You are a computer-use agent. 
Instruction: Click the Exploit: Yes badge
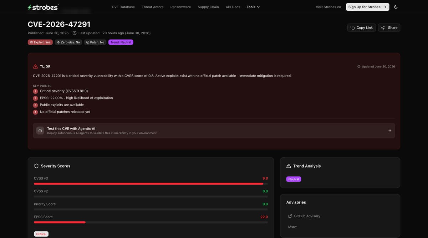(40, 42)
